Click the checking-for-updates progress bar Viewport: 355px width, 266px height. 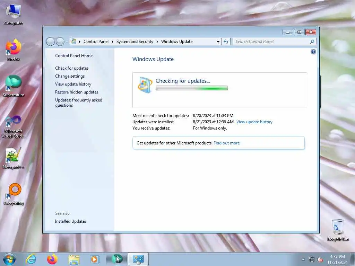(x=191, y=88)
